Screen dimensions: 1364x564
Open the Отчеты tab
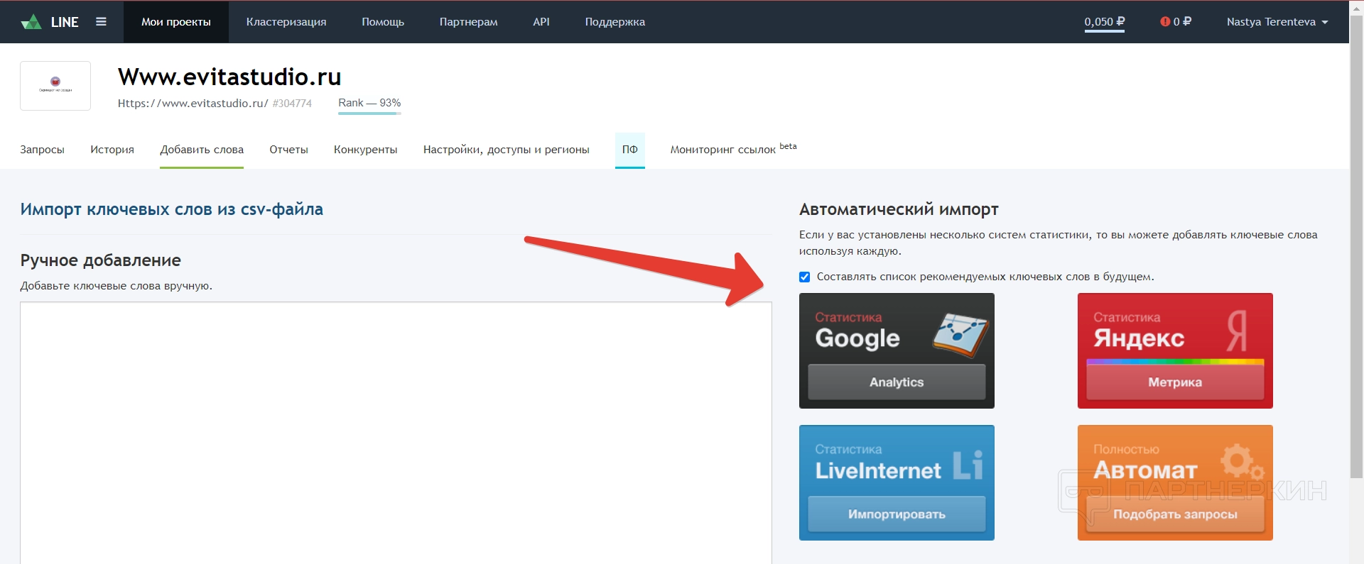288,150
